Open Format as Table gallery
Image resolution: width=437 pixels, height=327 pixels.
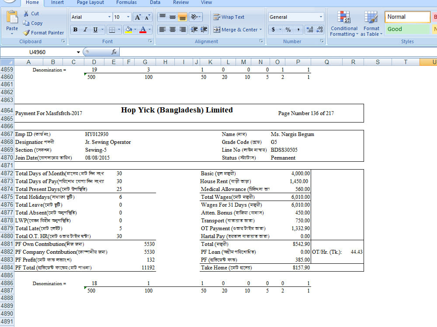[x=371, y=24]
